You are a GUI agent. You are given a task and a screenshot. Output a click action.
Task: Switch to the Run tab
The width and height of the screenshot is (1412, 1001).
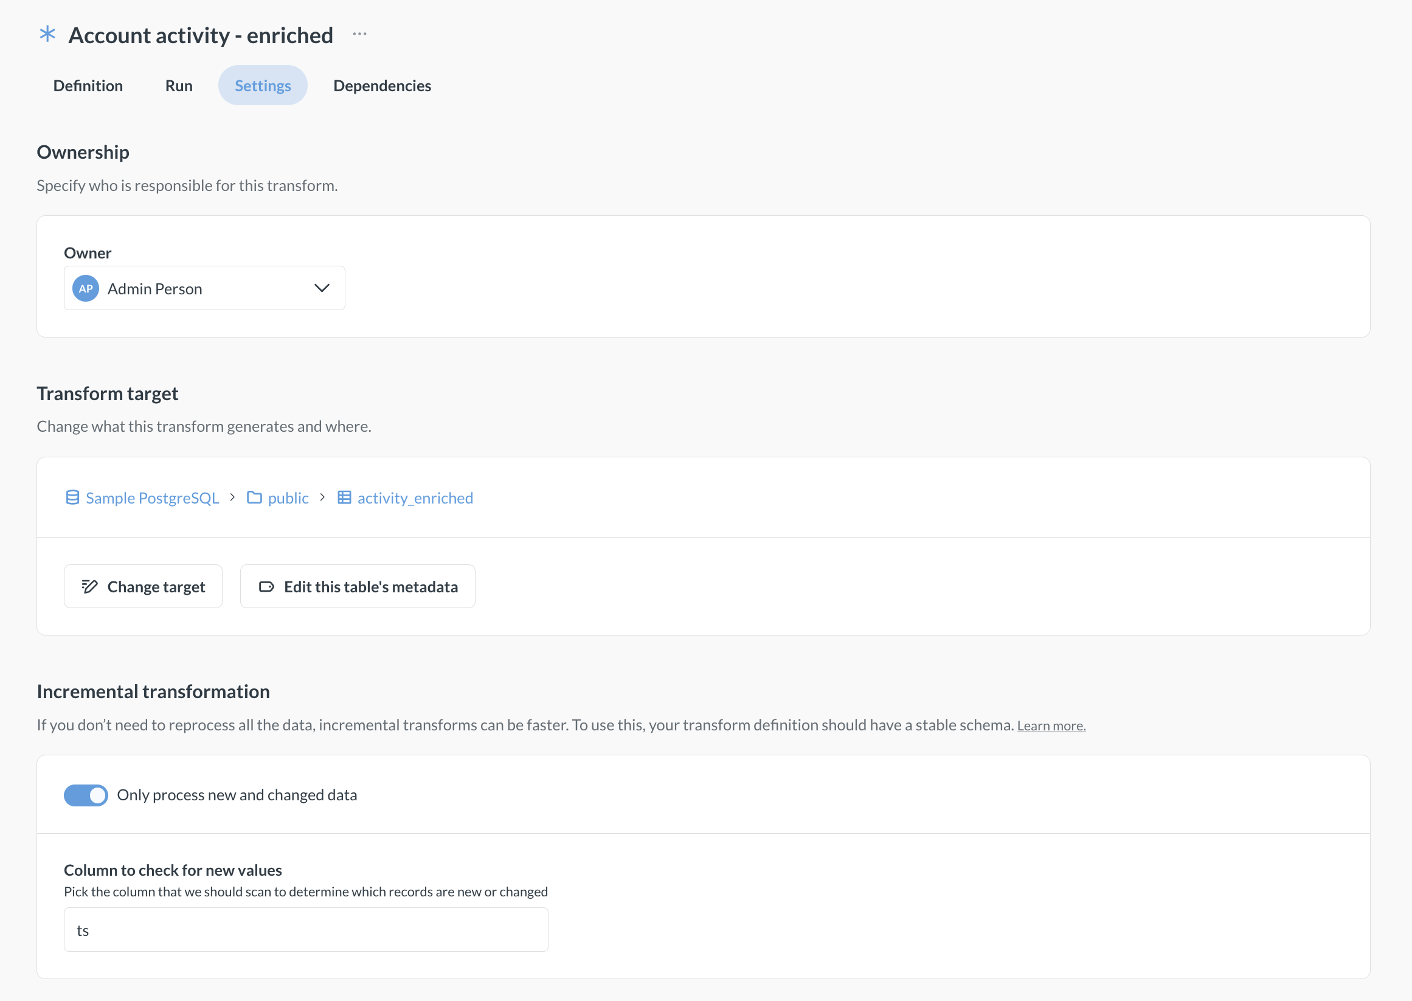point(179,86)
